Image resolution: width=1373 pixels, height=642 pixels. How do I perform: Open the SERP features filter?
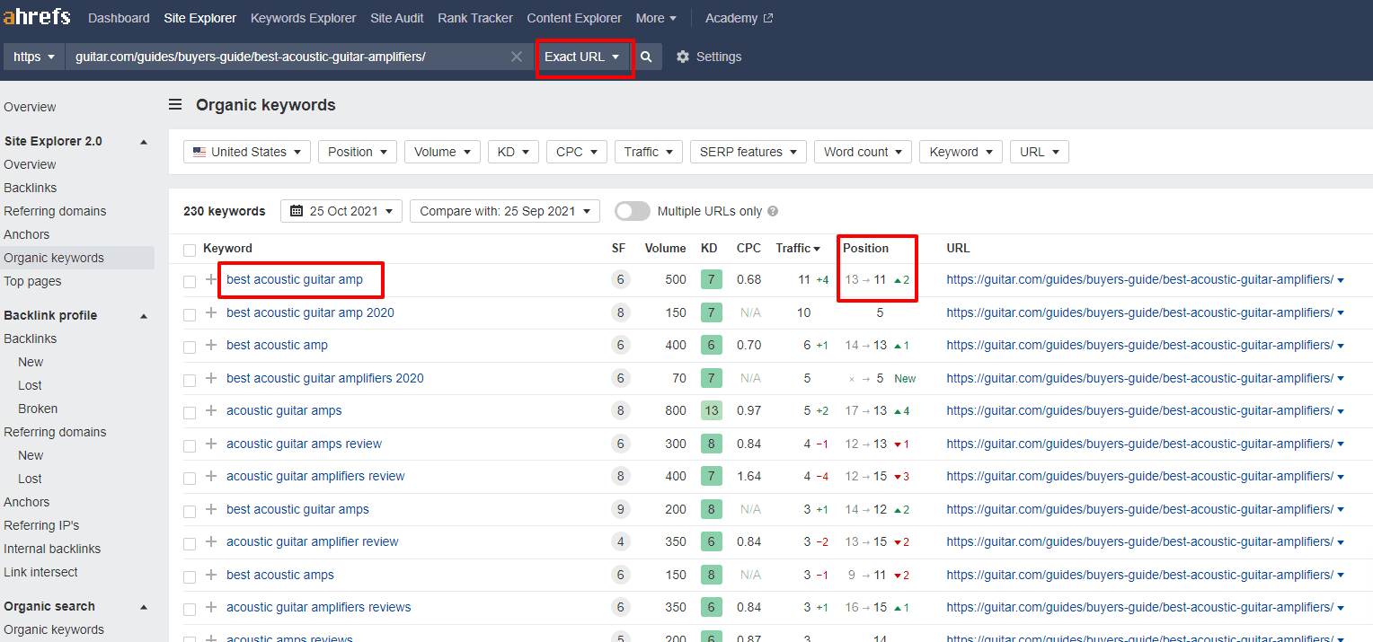pos(748,152)
